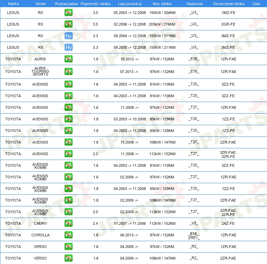Click the 2.4 engine capacity value
Image resolution: width=267 pixels, height=264 pixels.
(95, 223)
